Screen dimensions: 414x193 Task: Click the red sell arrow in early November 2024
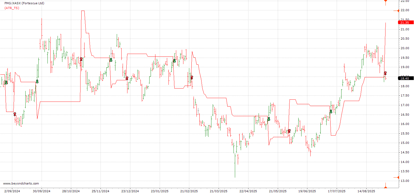coord(81,59)
